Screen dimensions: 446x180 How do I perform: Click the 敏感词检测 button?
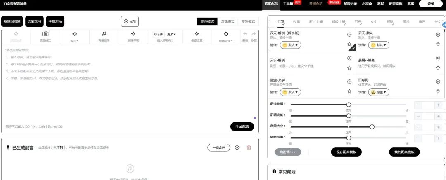(12, 21)
